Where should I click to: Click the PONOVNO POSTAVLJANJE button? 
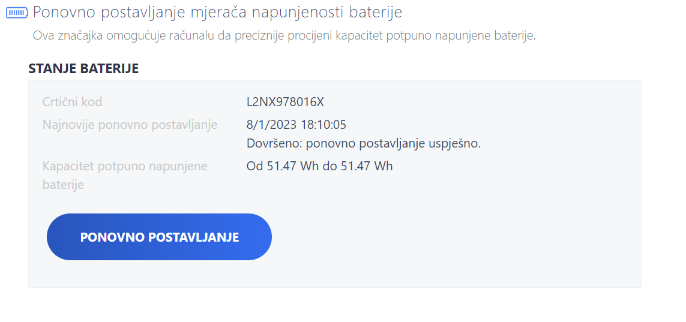(x=159, y=237)
